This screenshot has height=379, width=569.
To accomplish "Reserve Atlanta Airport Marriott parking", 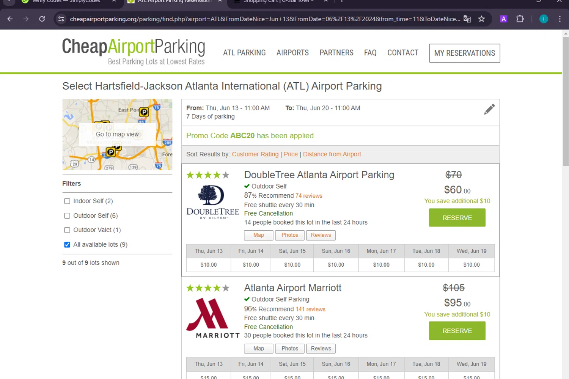I will tap(457, 331).
